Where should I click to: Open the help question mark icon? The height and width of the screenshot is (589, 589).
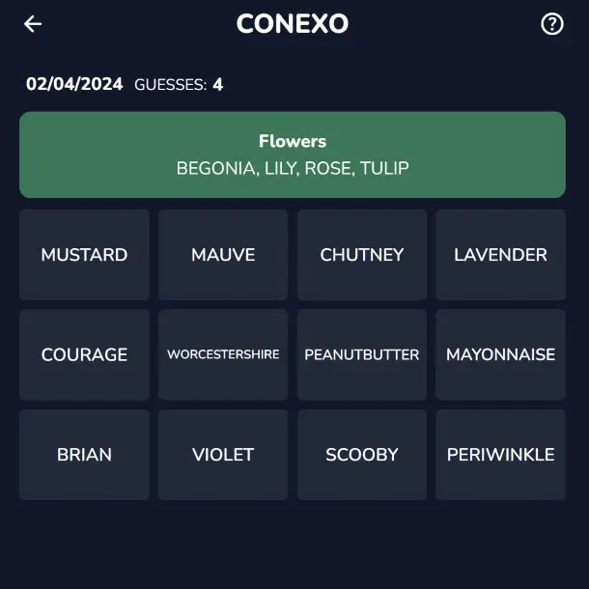tap(551, 24)
